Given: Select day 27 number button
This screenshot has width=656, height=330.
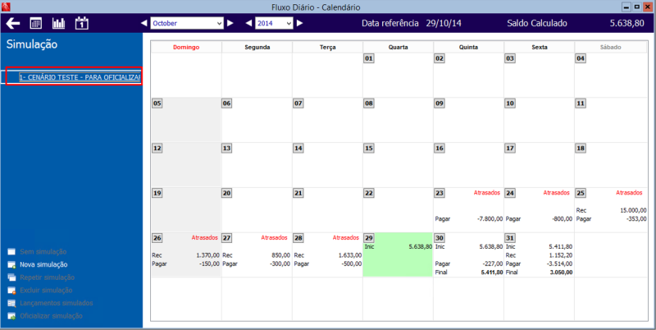Looking at the screenshot, I should click(227, 238).
